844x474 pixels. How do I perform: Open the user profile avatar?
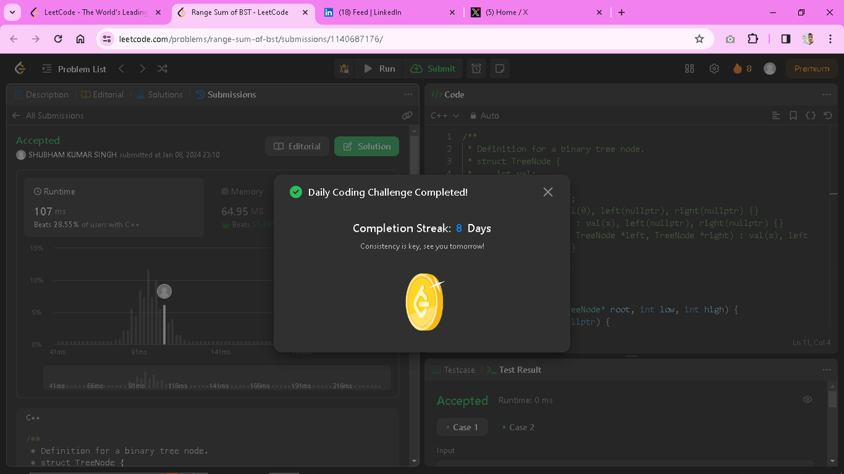pos(770,69)
